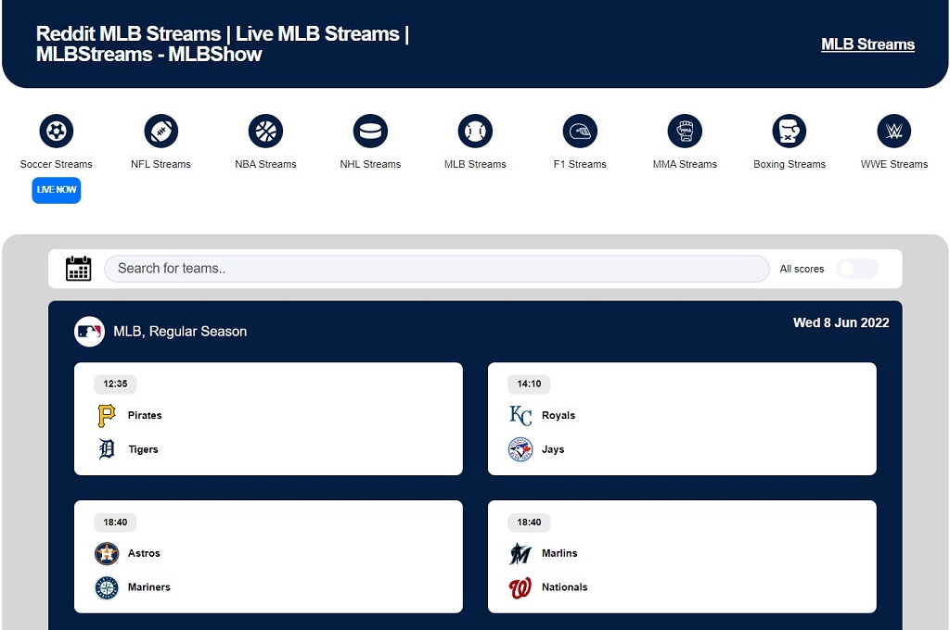Click the Astros team logo
The image size is (950, 630).
click(107, 553)
